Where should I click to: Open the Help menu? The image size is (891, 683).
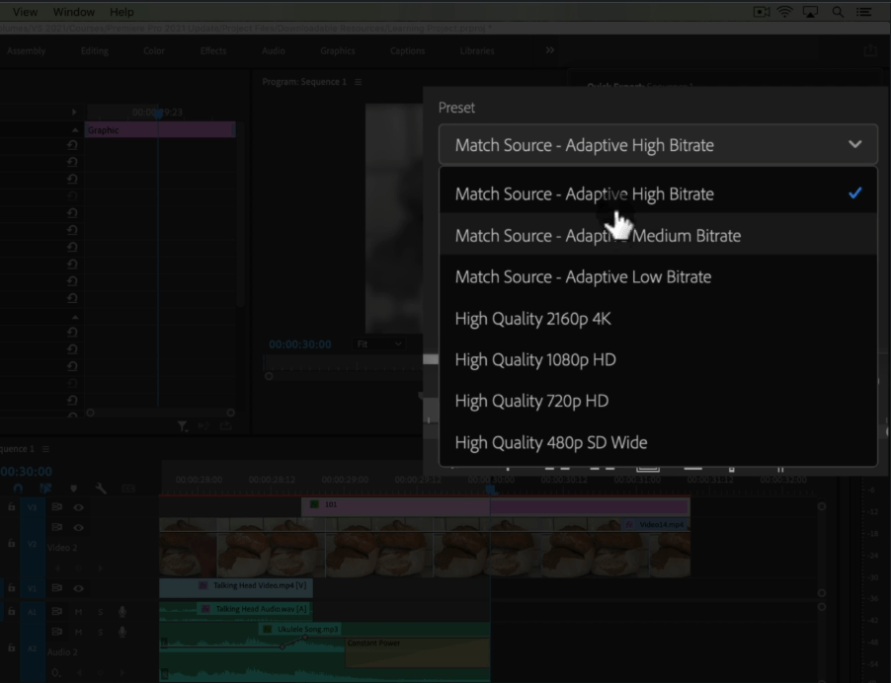121,12
